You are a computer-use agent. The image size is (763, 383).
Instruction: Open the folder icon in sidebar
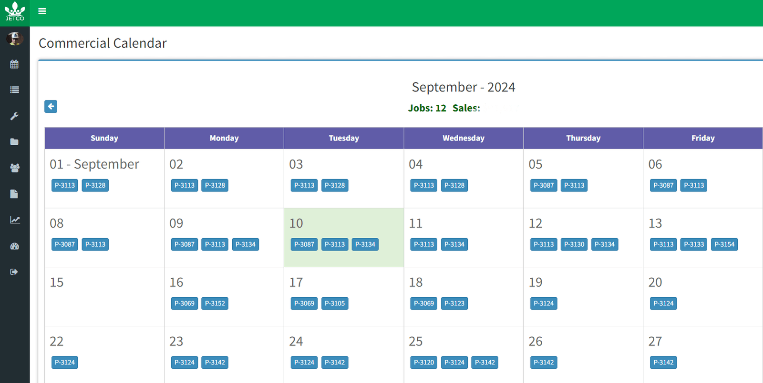14,142
